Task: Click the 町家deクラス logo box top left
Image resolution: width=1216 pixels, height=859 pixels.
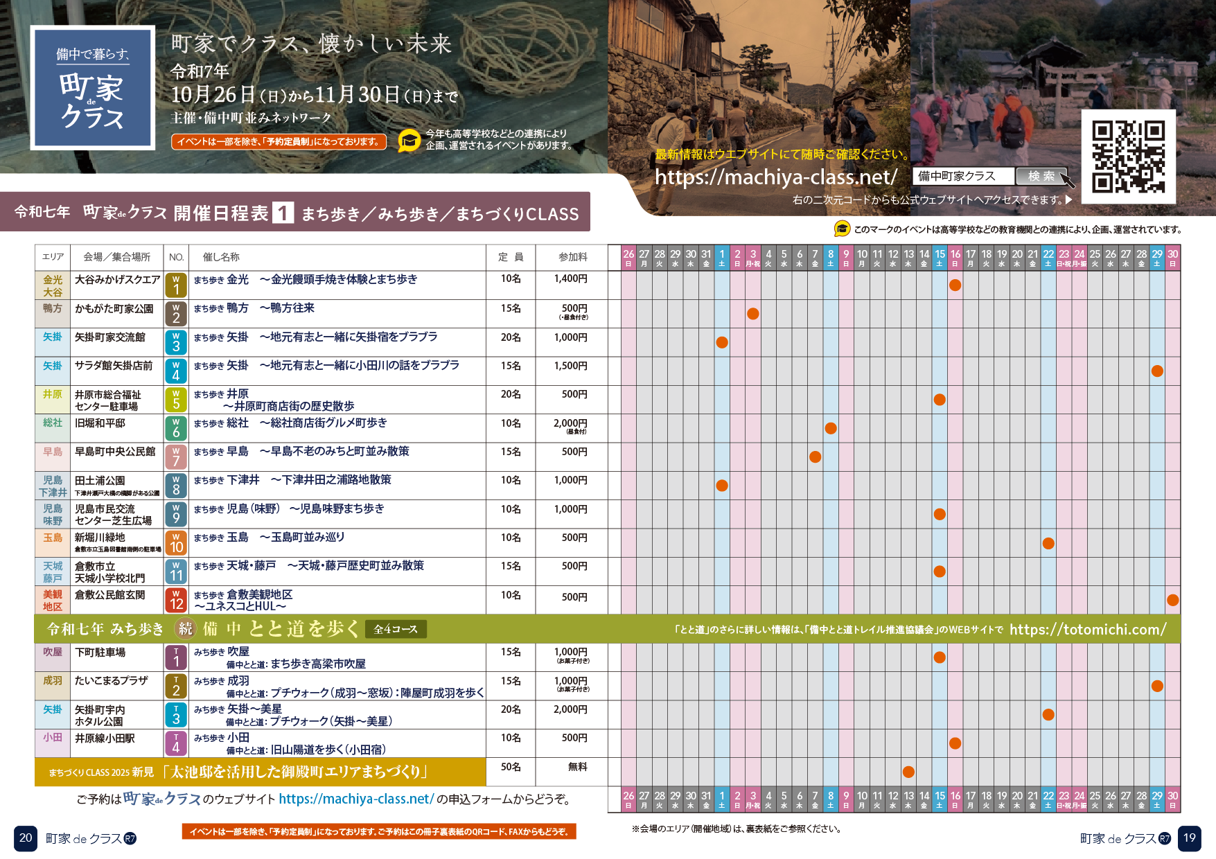Action: click(x=93, y=88)
